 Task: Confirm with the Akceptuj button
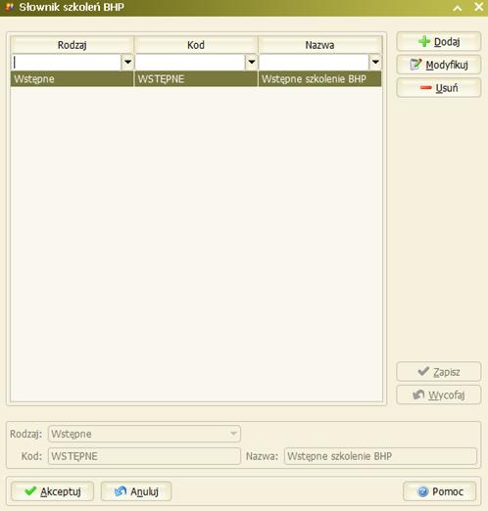(52, 491)
